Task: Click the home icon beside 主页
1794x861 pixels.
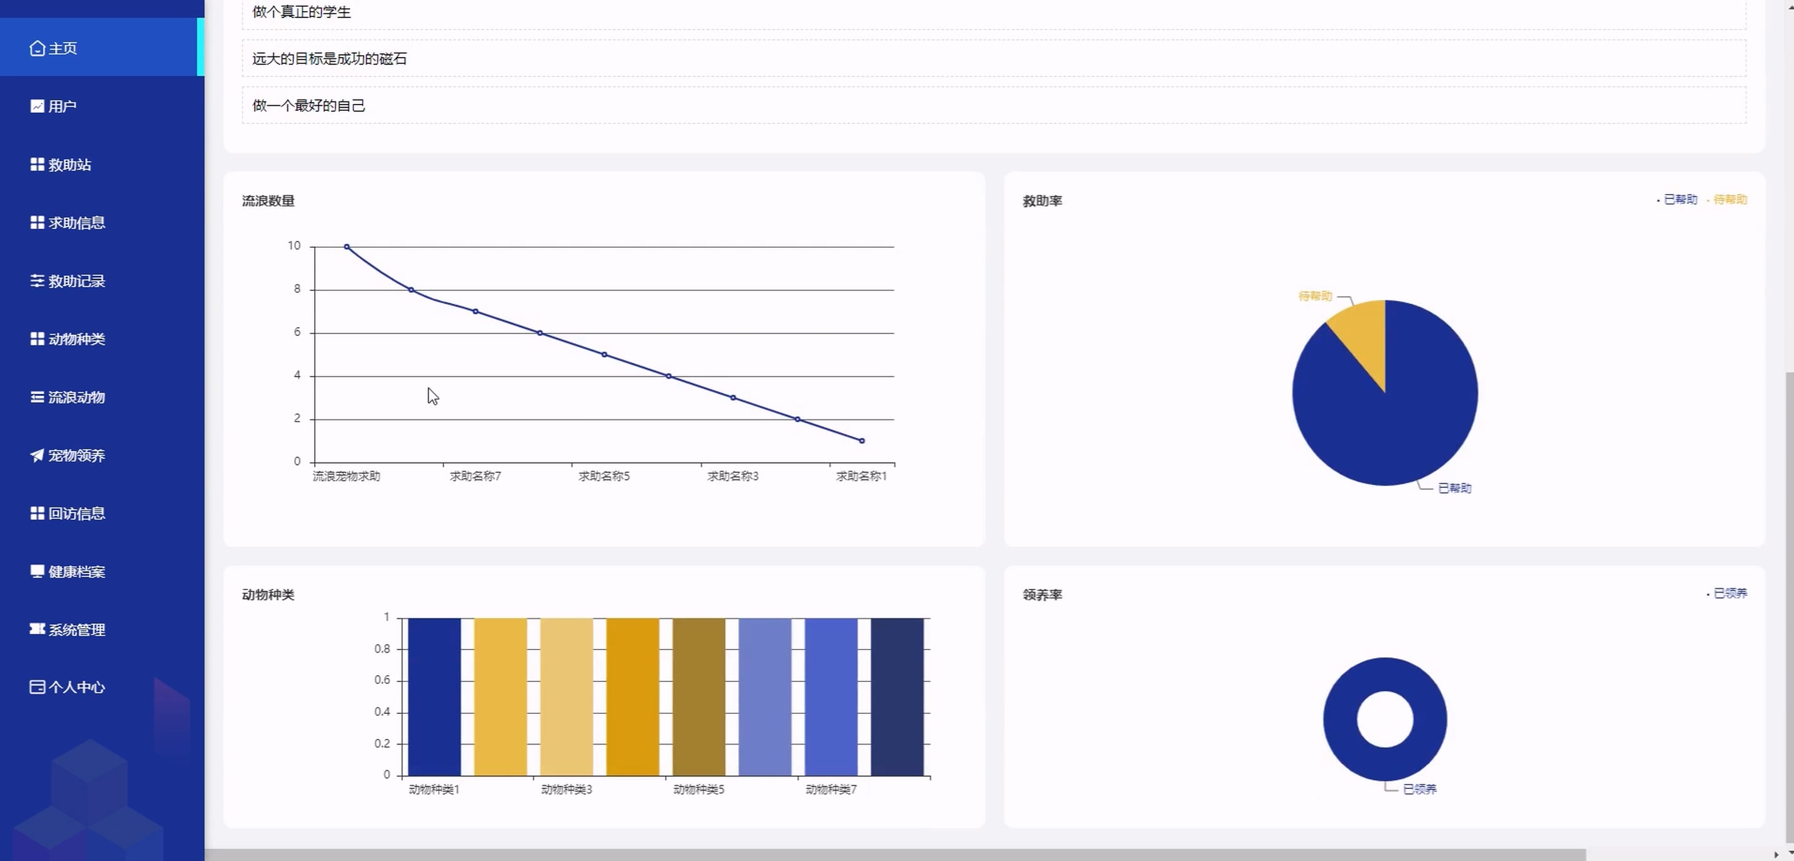Action: pos(37,48)
